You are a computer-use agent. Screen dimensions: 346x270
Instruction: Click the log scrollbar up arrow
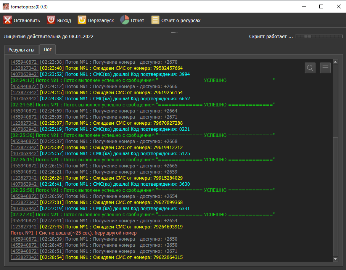[x=335, y=62]
